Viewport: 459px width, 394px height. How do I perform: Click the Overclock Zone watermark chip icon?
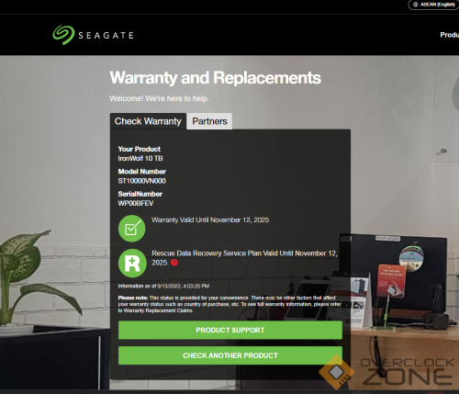(336, 372)
